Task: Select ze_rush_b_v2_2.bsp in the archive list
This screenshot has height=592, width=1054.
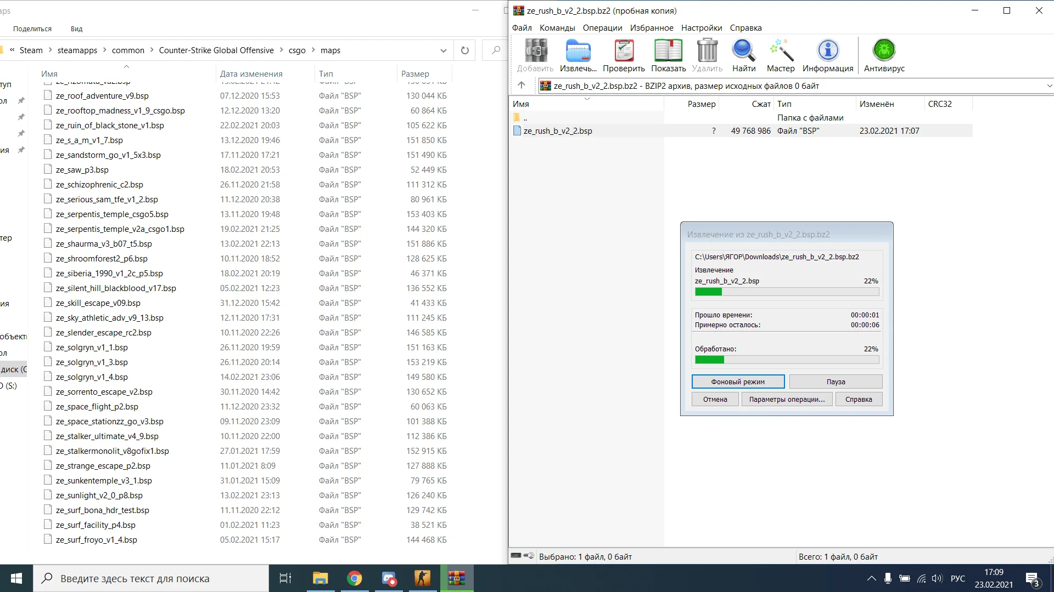Action: [557, 131]
